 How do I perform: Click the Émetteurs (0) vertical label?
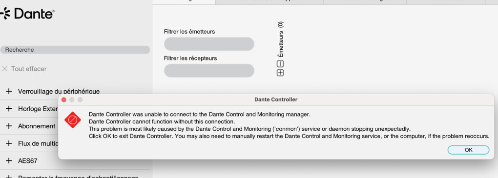tap(280, 40)
